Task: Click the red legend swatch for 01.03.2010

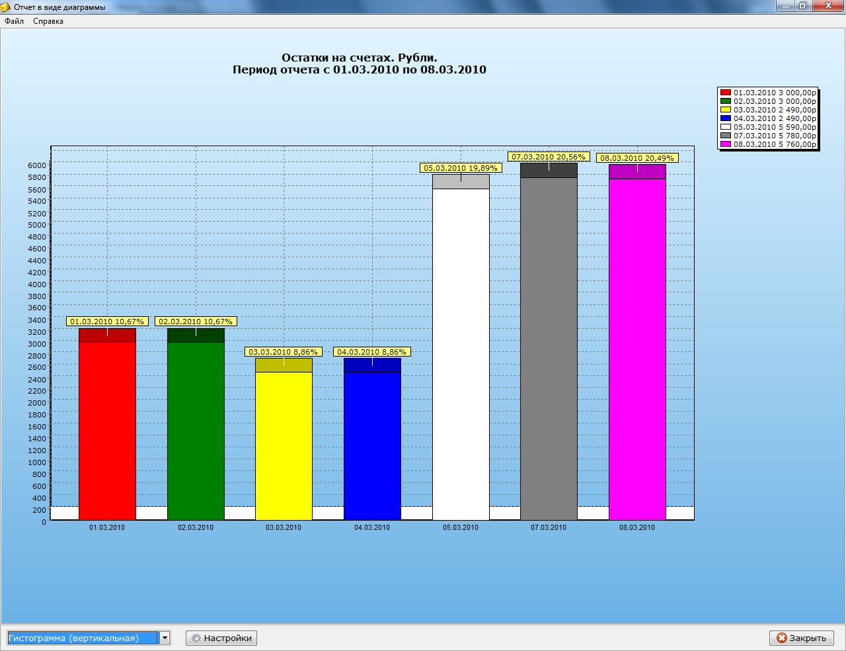Action: point(726,93)
